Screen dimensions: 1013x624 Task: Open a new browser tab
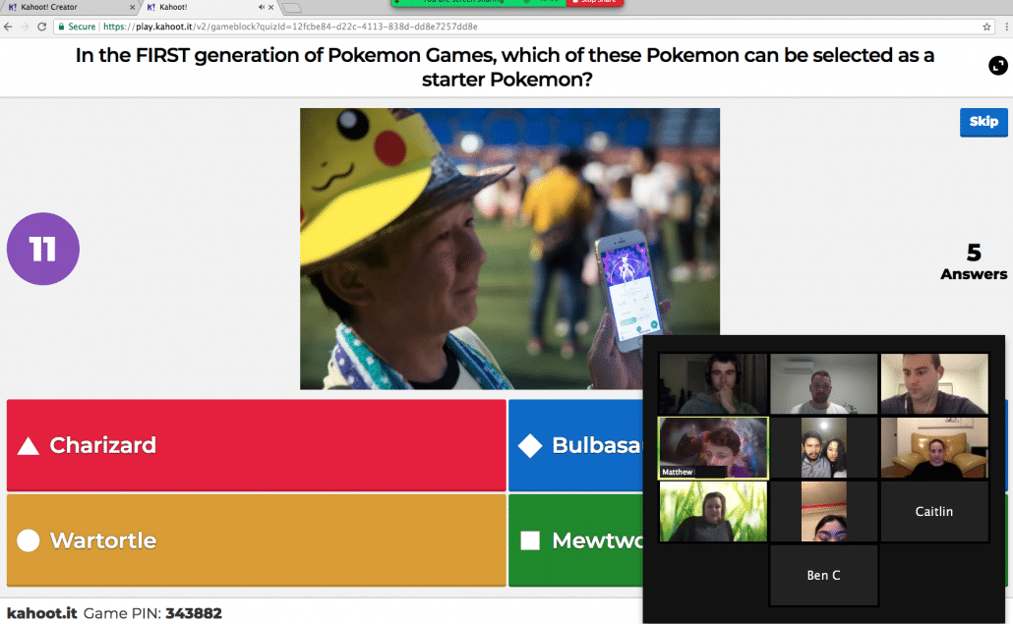click(291, 8)
